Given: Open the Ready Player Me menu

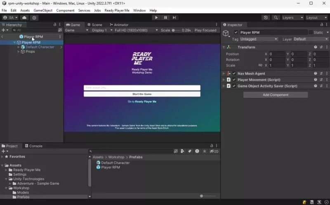Looking at the screenshot, I should (x=117, y=10).
